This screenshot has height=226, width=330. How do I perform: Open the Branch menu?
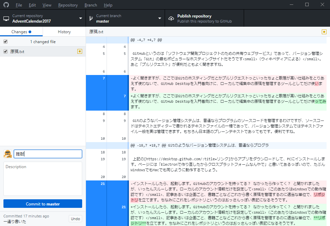click(x=91, y=5)
